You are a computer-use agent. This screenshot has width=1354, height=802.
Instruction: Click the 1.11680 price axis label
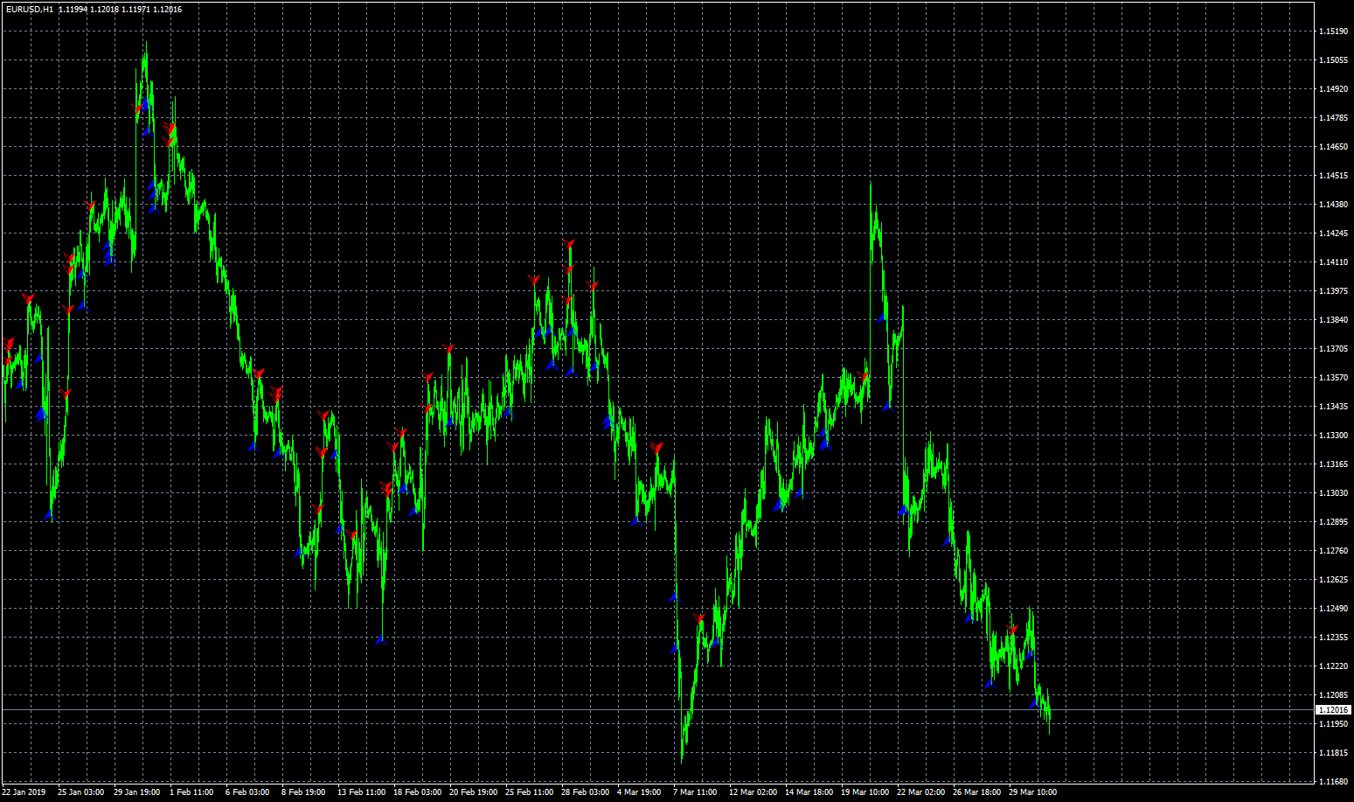click(x=1332, y=782)
